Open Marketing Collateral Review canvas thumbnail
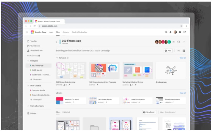 click(x=138, y=70)
